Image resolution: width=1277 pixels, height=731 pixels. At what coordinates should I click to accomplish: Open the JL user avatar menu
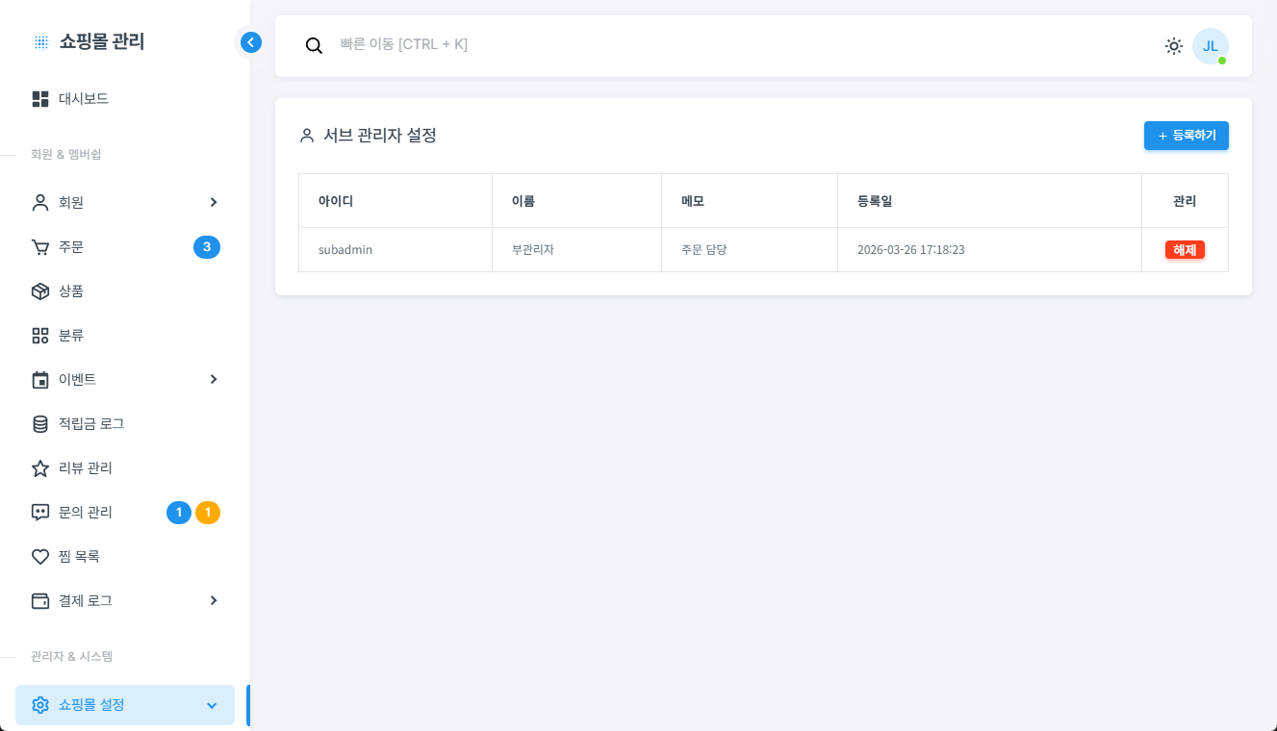click(1210, 46)
